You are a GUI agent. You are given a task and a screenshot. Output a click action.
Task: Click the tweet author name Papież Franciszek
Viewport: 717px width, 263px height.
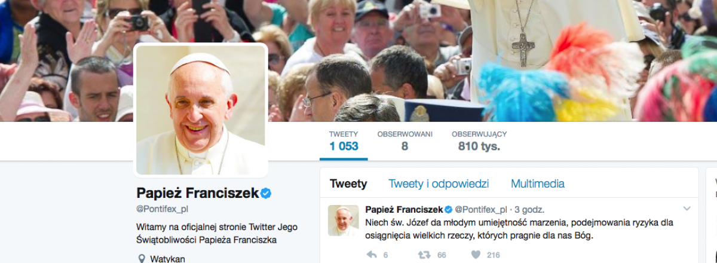(403, 209)
